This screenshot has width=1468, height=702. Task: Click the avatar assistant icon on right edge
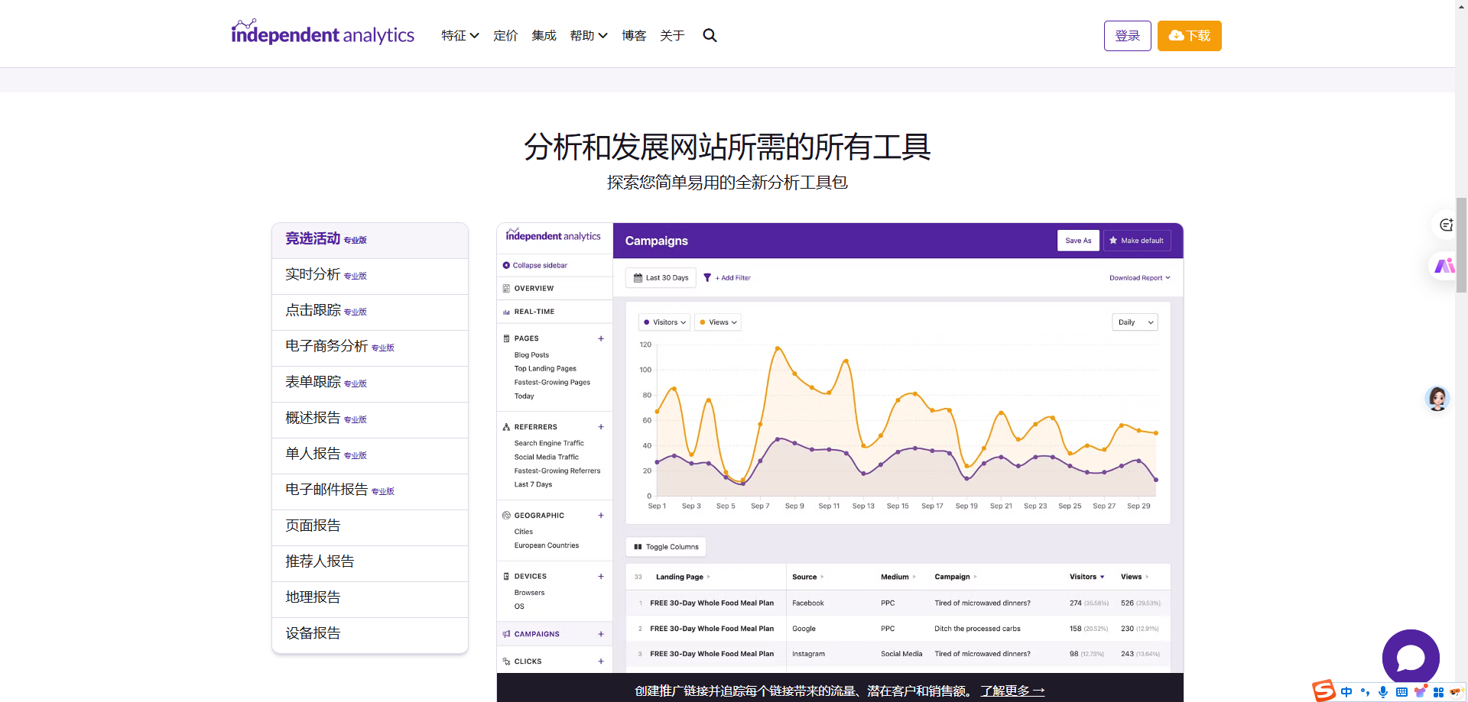tap(1437, 398)
